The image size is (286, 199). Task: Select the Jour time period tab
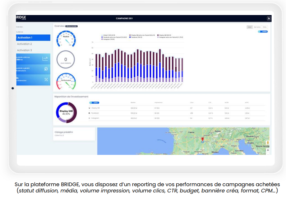250,27
